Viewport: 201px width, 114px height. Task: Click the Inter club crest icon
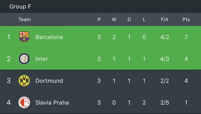[24, 59]
